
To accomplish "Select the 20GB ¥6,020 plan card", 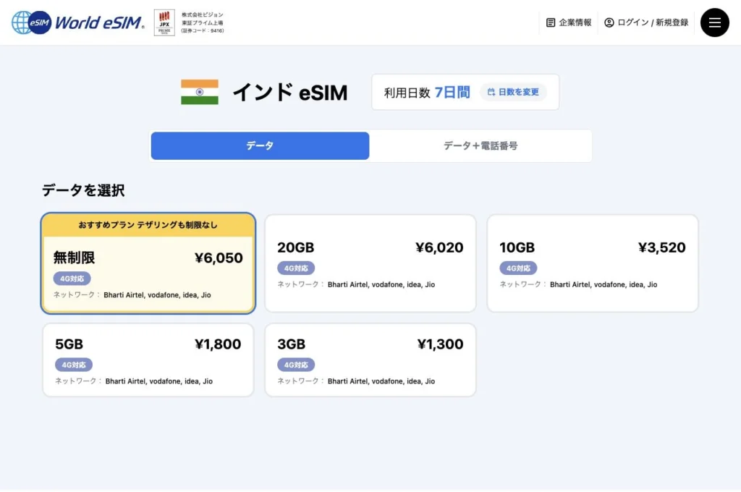I will (x=370, y=263).
